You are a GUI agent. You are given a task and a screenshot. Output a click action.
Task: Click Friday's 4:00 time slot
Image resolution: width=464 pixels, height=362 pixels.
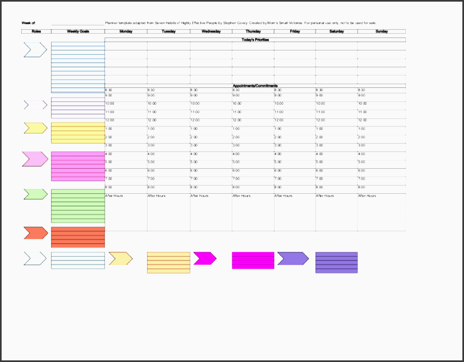pyautogui.click(x=295, y=156)
